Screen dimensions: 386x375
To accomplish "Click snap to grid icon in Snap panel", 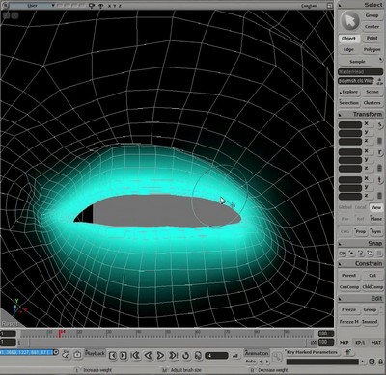I will click(x=379, y=254).
